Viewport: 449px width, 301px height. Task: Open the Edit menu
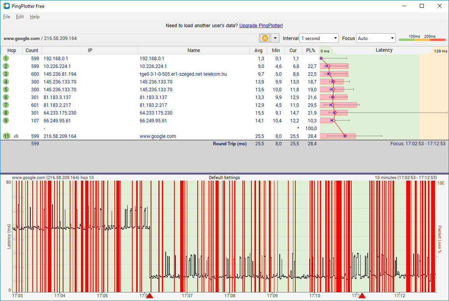pyautogui.click(x=20, y=17)
